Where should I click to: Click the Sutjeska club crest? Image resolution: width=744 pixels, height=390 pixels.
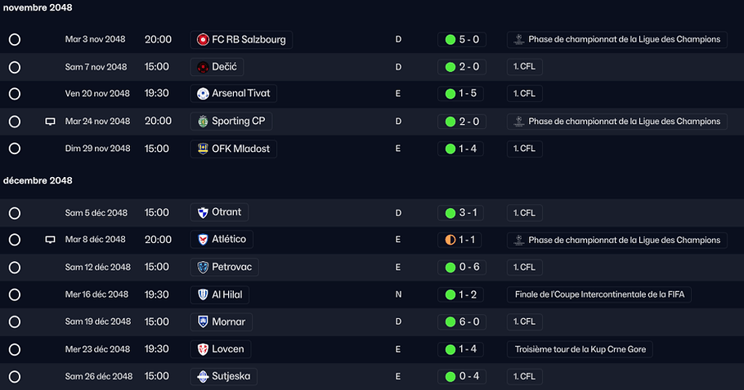(x=203, y=377)
